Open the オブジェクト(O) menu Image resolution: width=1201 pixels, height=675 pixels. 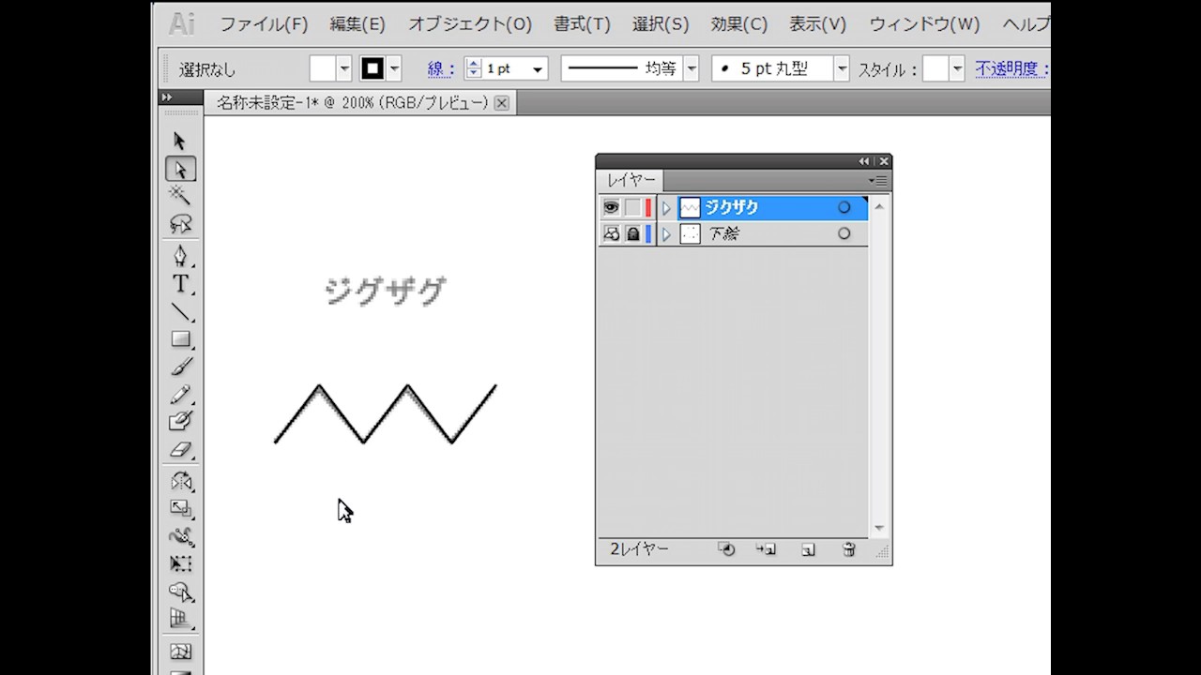point(470,24)
